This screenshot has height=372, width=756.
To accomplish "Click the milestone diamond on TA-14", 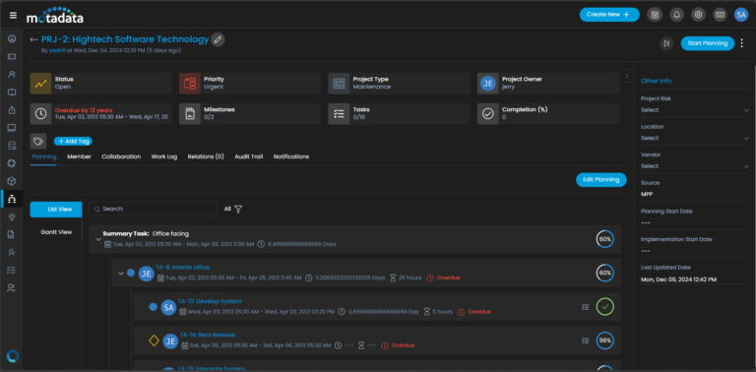I will 154,341.
